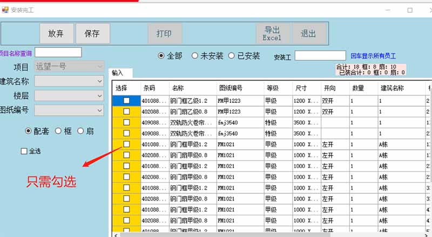Select the 已安装 radio button

(x=232, y=56)
